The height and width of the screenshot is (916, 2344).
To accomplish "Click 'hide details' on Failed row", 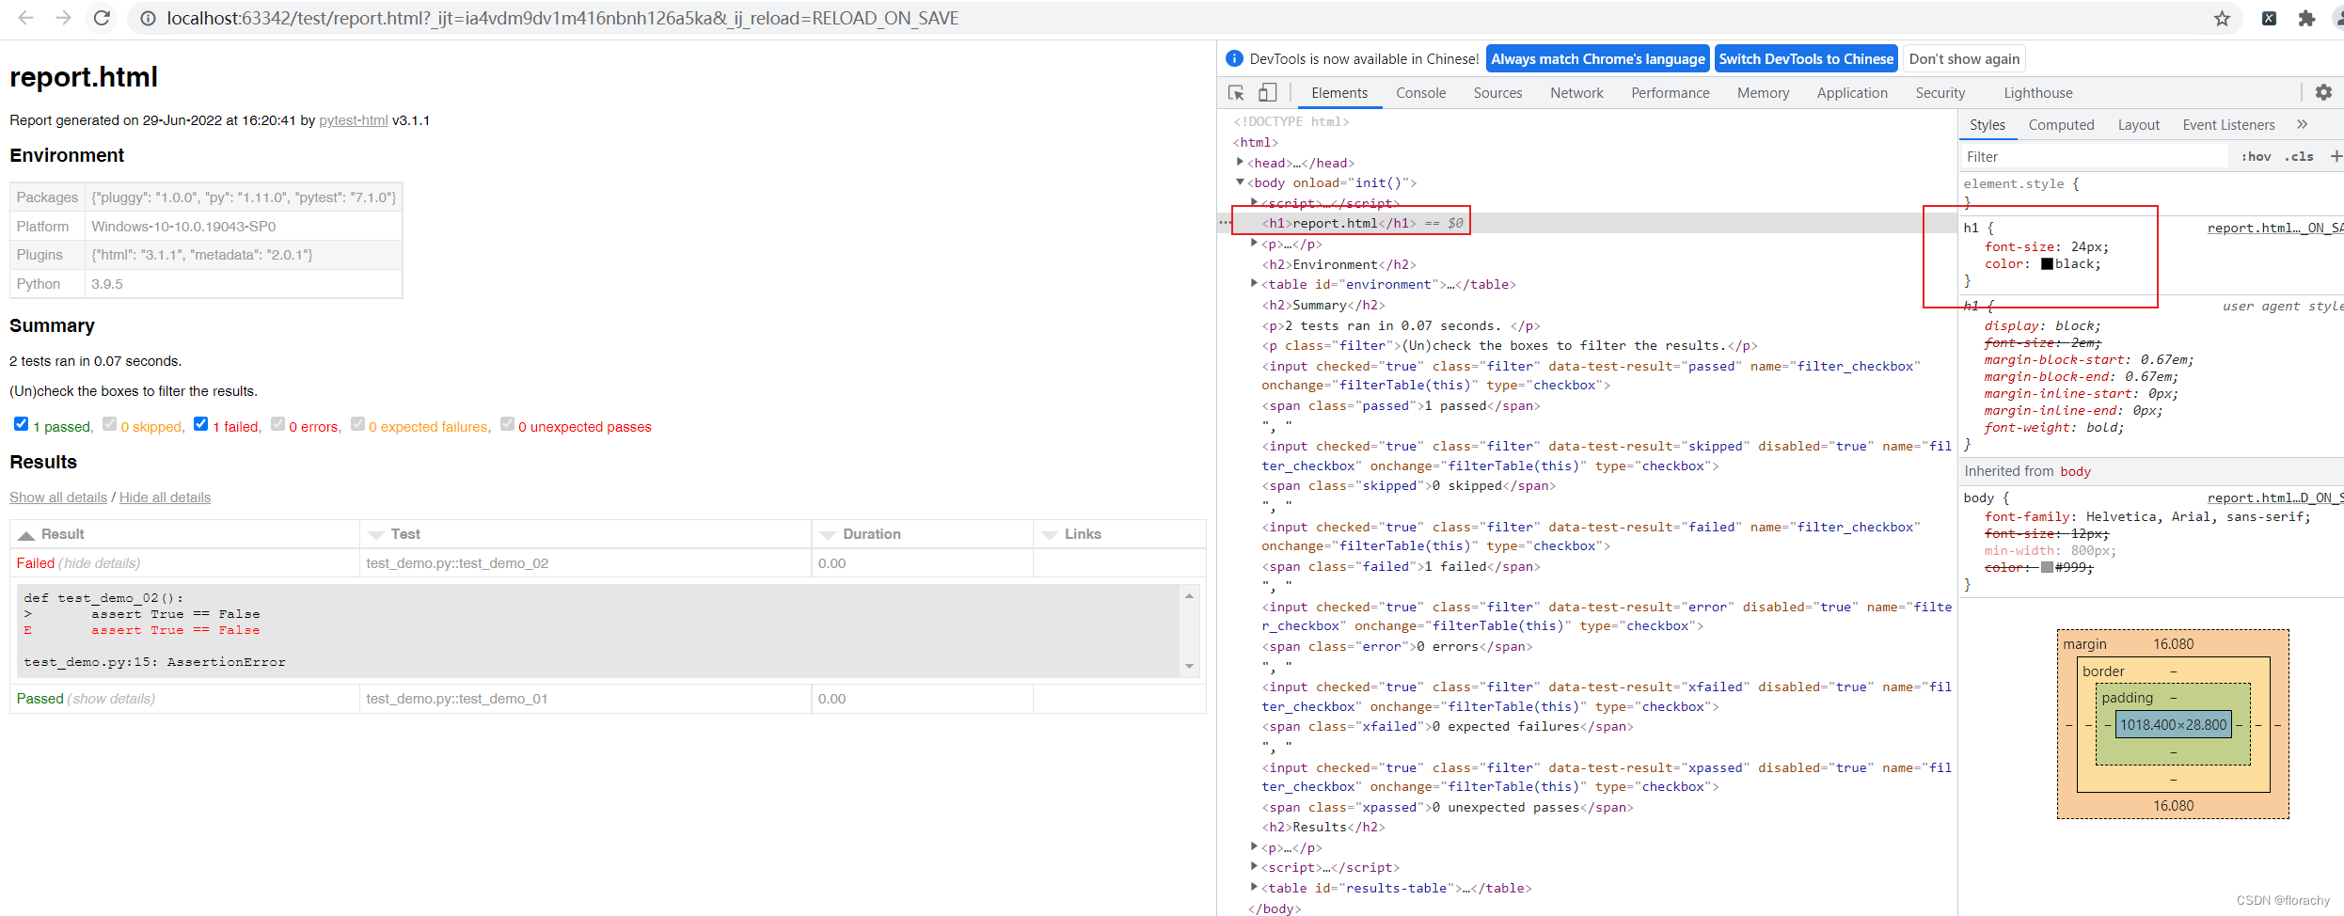I will [100, 563].
